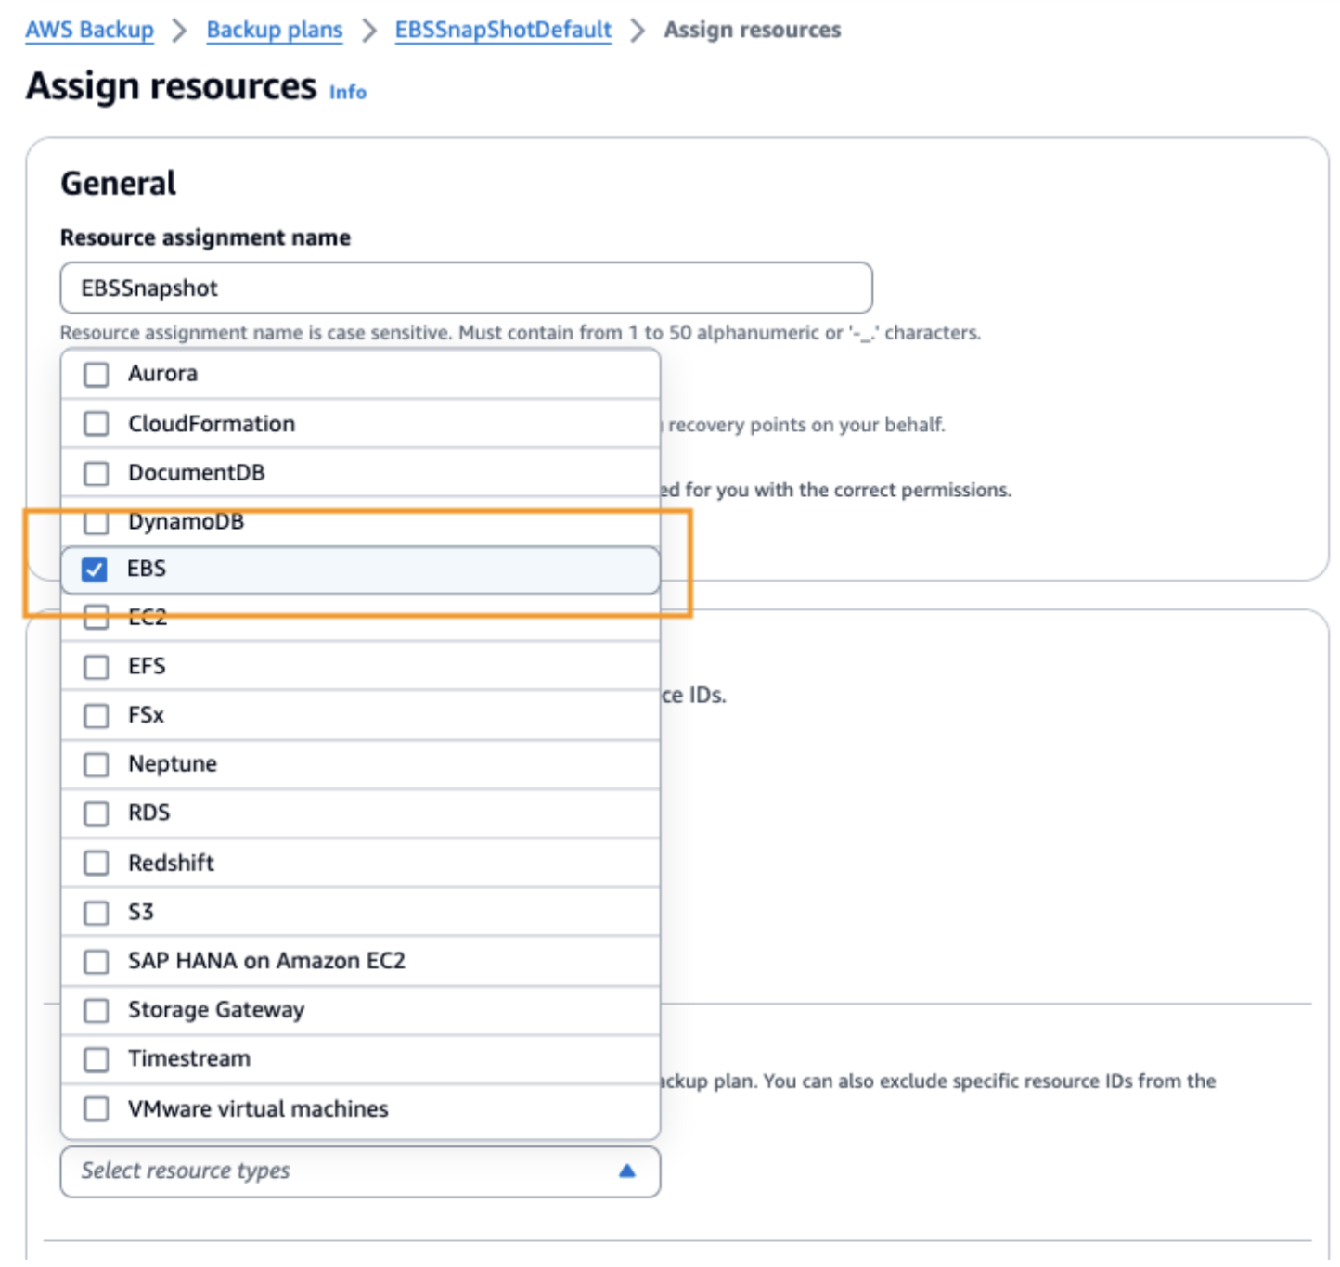Click the Resource assignment name field
The image size is (1340, 1267).
coord(466,288)
